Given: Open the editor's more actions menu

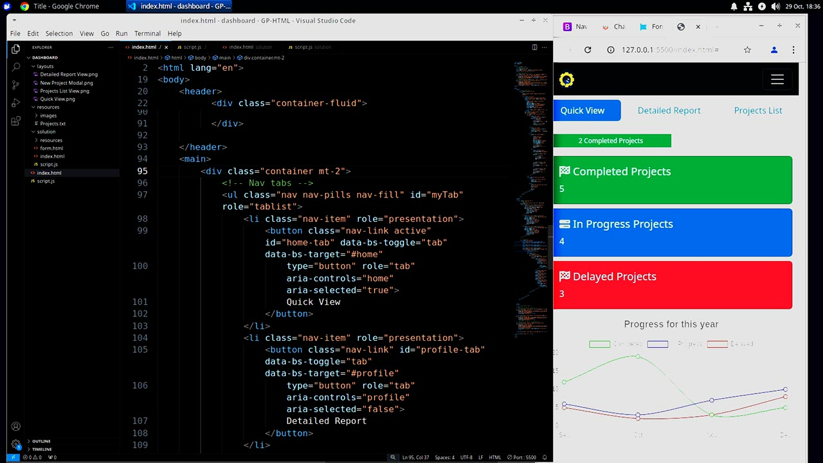Looking at the screenshot, I should (545, 47).
